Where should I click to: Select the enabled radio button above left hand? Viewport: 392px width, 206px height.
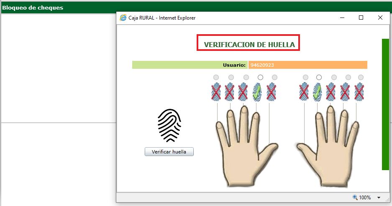(x=260, y=78)
